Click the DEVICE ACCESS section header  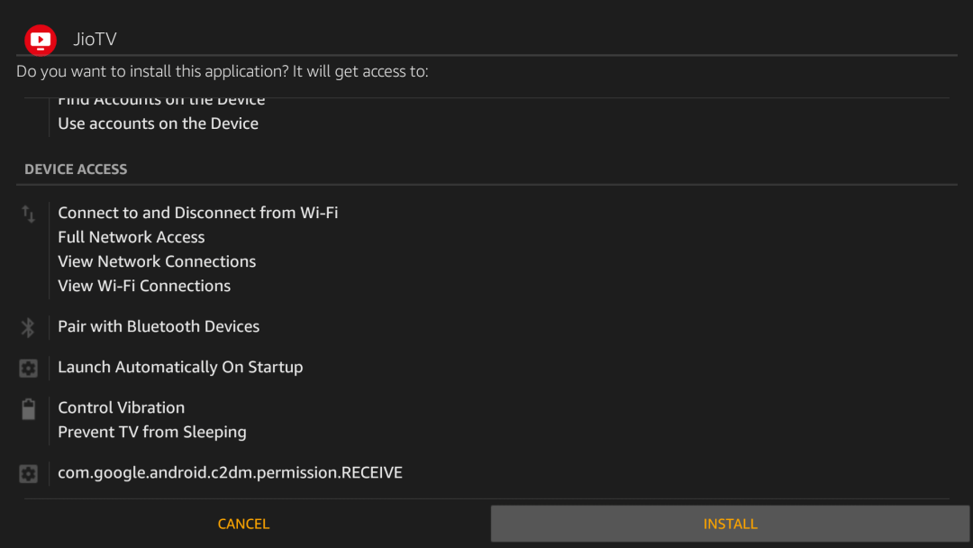click(x=76, y=169)
